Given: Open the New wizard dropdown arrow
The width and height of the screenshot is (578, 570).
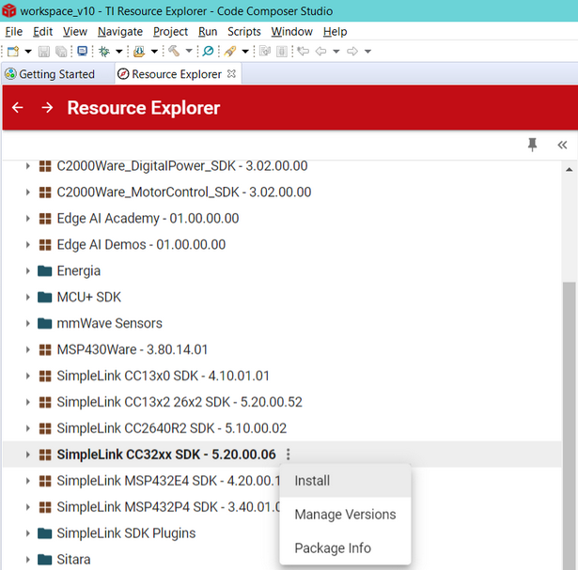Looking at the screenshot, I should (28, 52).
